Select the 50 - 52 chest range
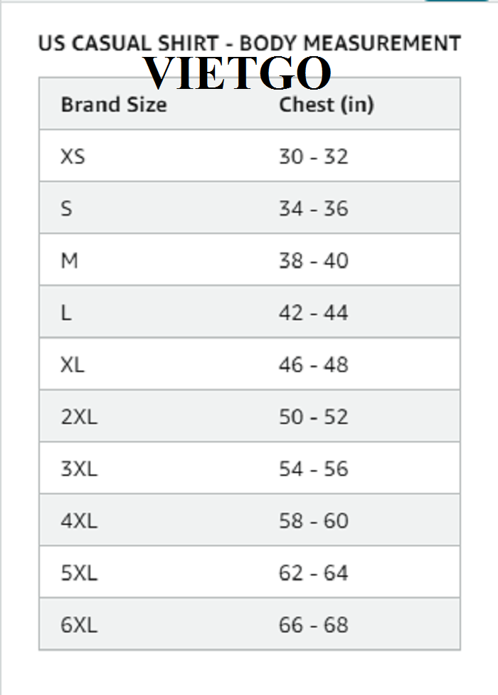The width and height of the screenshot is (498, 695). 313,417
